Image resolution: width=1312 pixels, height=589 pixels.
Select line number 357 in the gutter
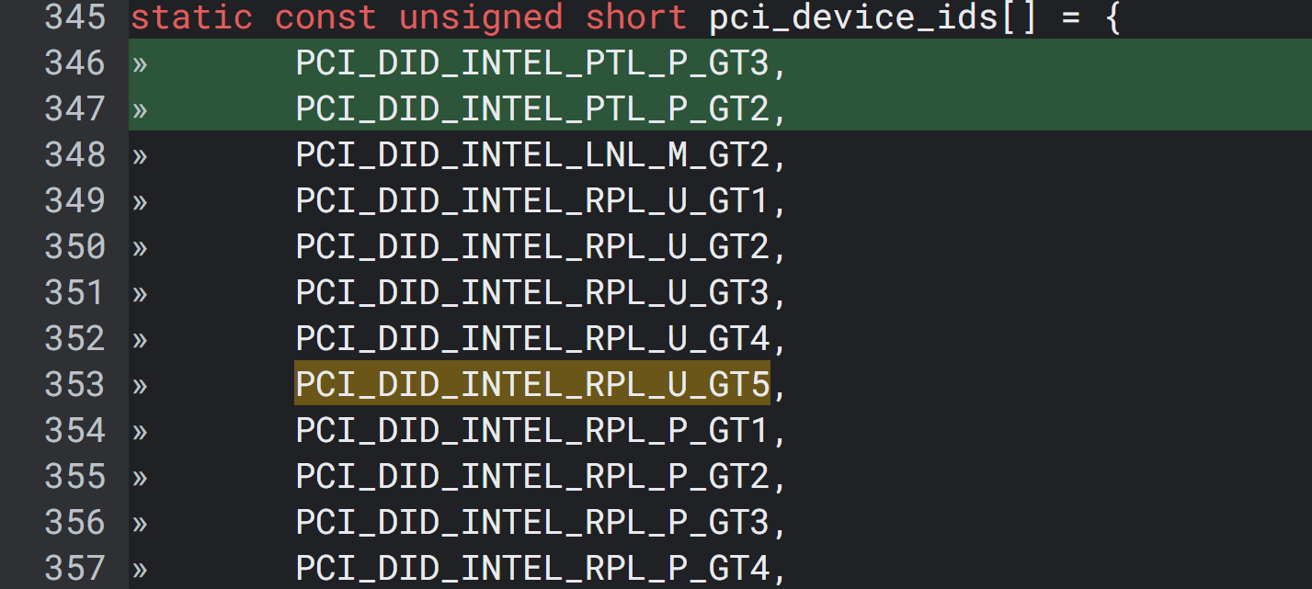[75, 569]
